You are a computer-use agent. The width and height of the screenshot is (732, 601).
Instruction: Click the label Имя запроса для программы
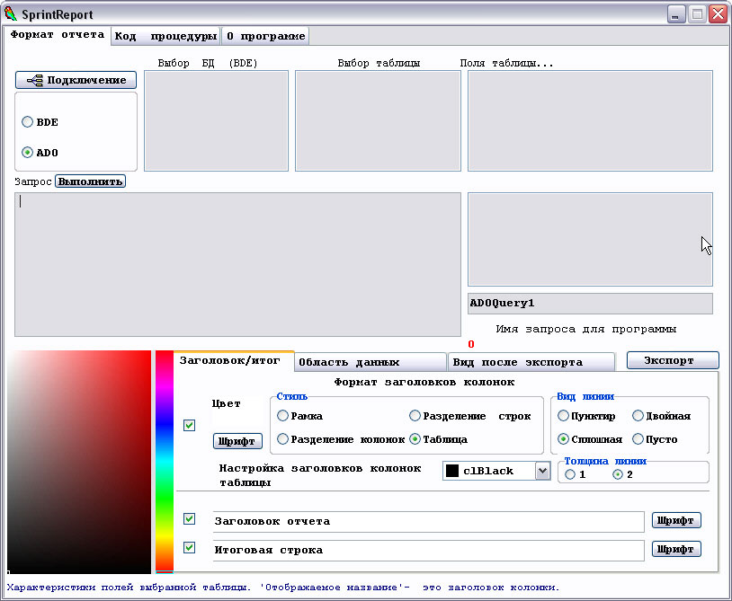tap(586, 329)
